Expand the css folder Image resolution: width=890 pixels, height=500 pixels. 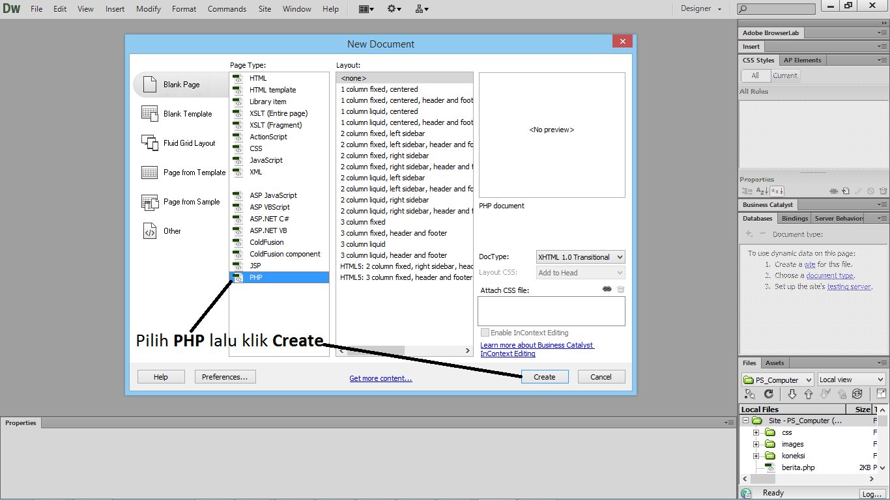[756, 432]
